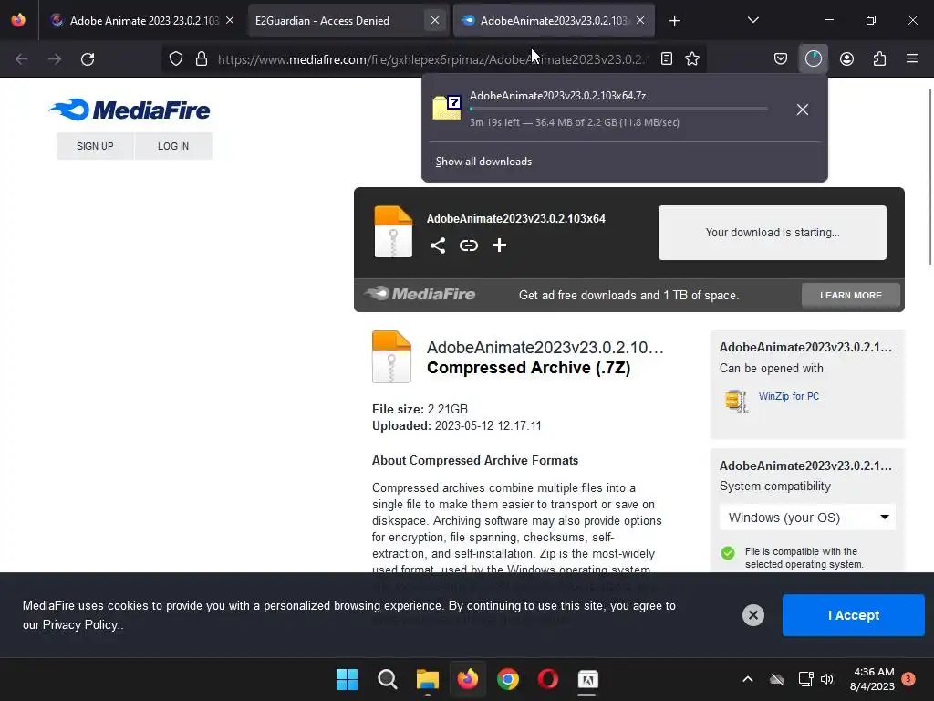Open the WinZip for PC link
The image size is (934, 701).
coord(789,396)
